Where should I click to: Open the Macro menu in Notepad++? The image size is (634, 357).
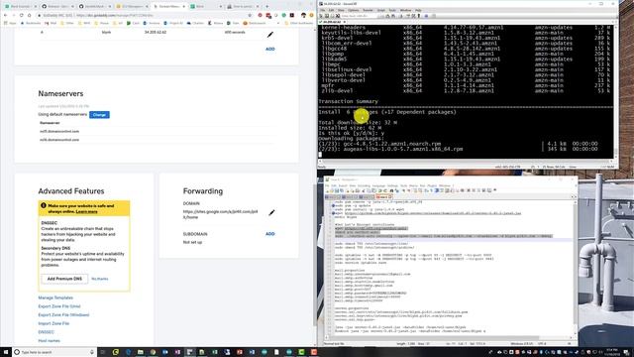(413, 185)
